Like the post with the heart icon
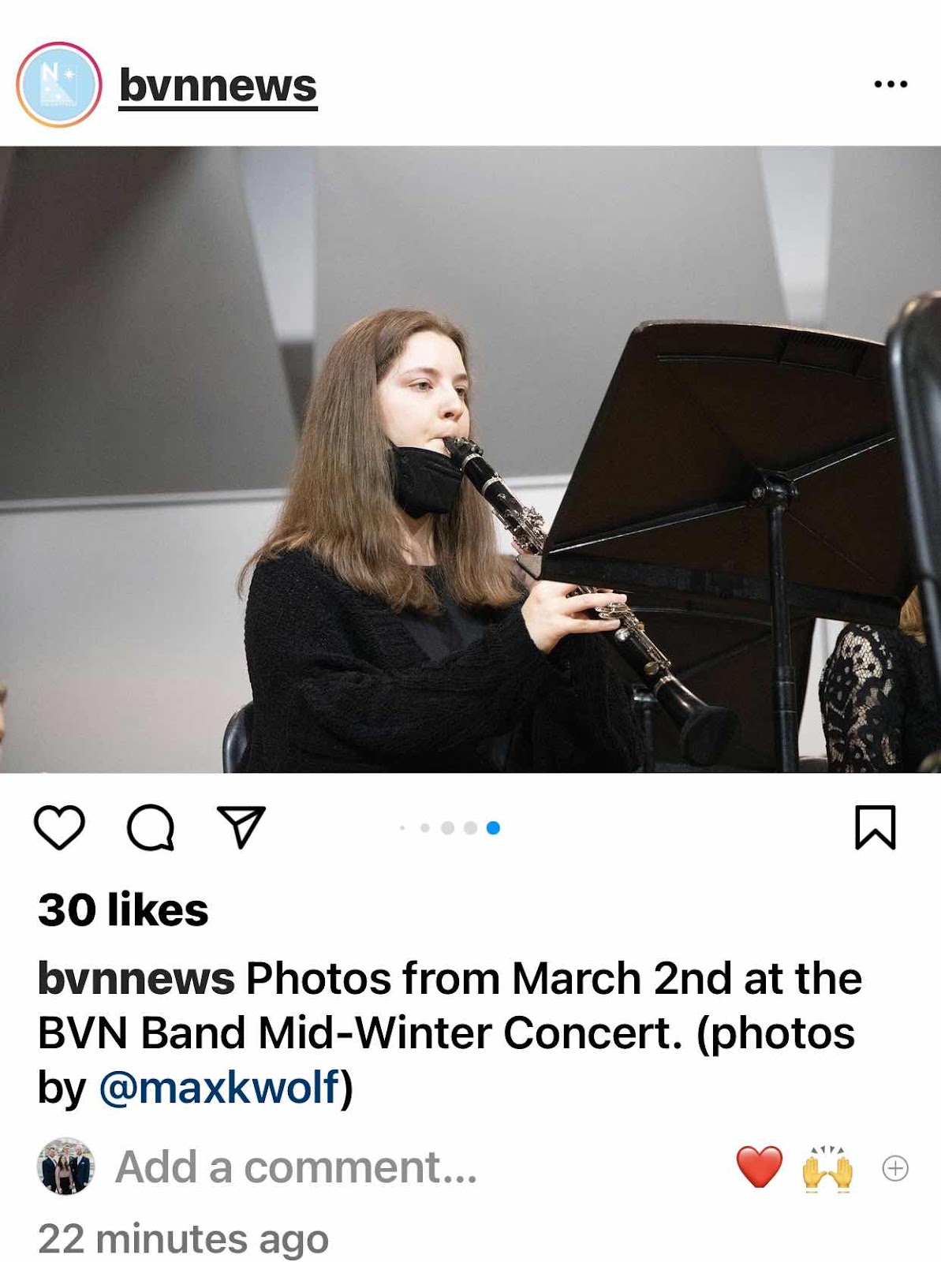Screen dimensions: 941x1262 point(59,827)
